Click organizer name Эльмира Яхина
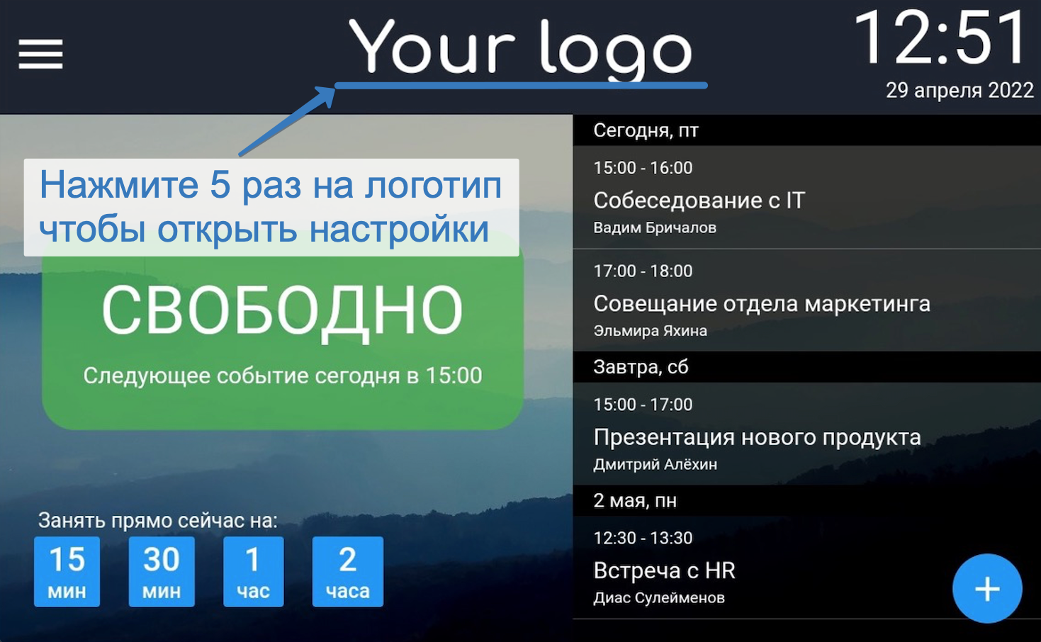The width and height of the screenshot is (1041, 642). coord(650,331)
